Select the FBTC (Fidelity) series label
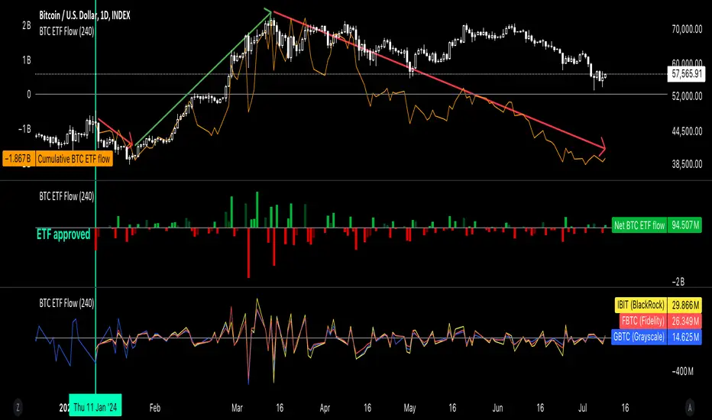 pyautogui.click(x=643, y=321)
